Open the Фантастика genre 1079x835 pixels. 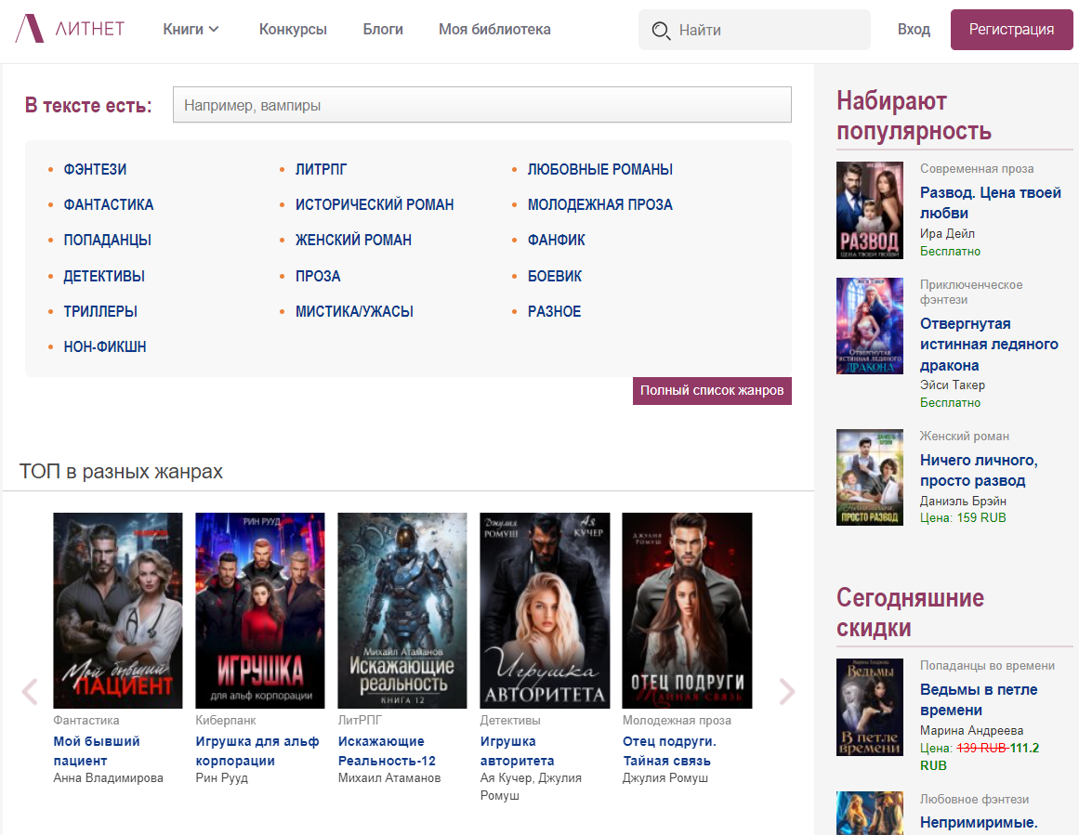pos(108,204)
